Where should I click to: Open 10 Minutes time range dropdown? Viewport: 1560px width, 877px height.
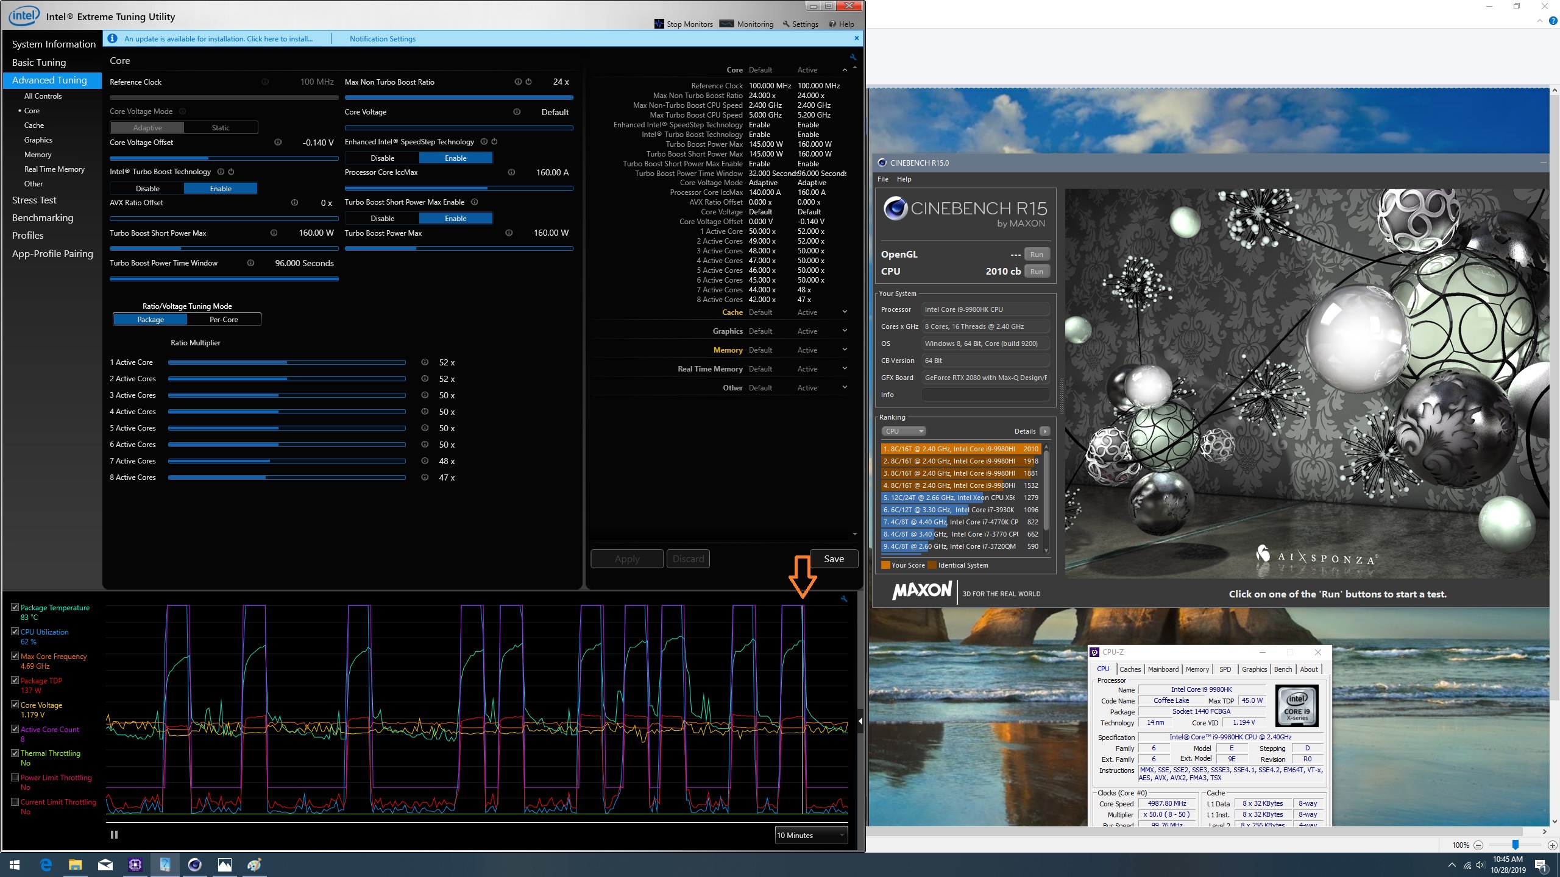click(x=811, y=835)
